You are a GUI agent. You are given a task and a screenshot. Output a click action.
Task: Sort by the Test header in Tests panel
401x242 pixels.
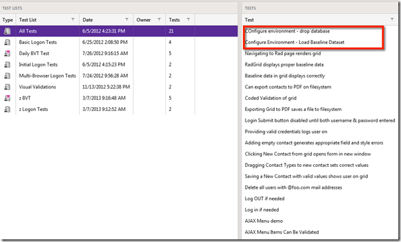pyautogui.click(x=249, y=20)
